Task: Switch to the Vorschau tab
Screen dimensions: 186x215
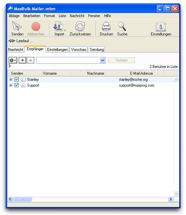Action: (x=78, y=50)
